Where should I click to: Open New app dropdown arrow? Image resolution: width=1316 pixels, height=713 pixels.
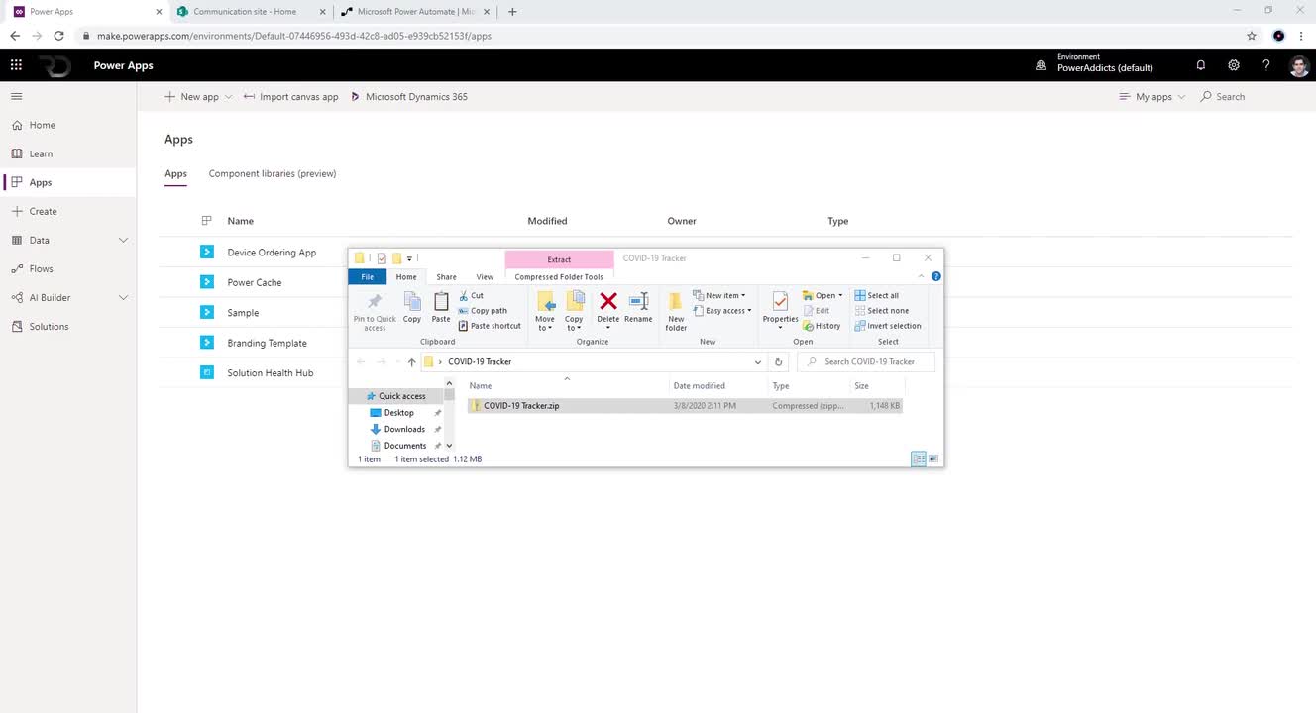[x=229, y=97]
